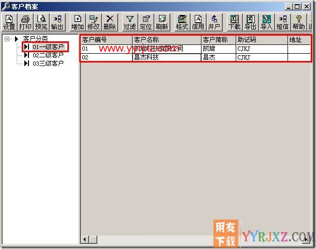
Task: Click the 客户编号 column header
Action: [106, 40]
